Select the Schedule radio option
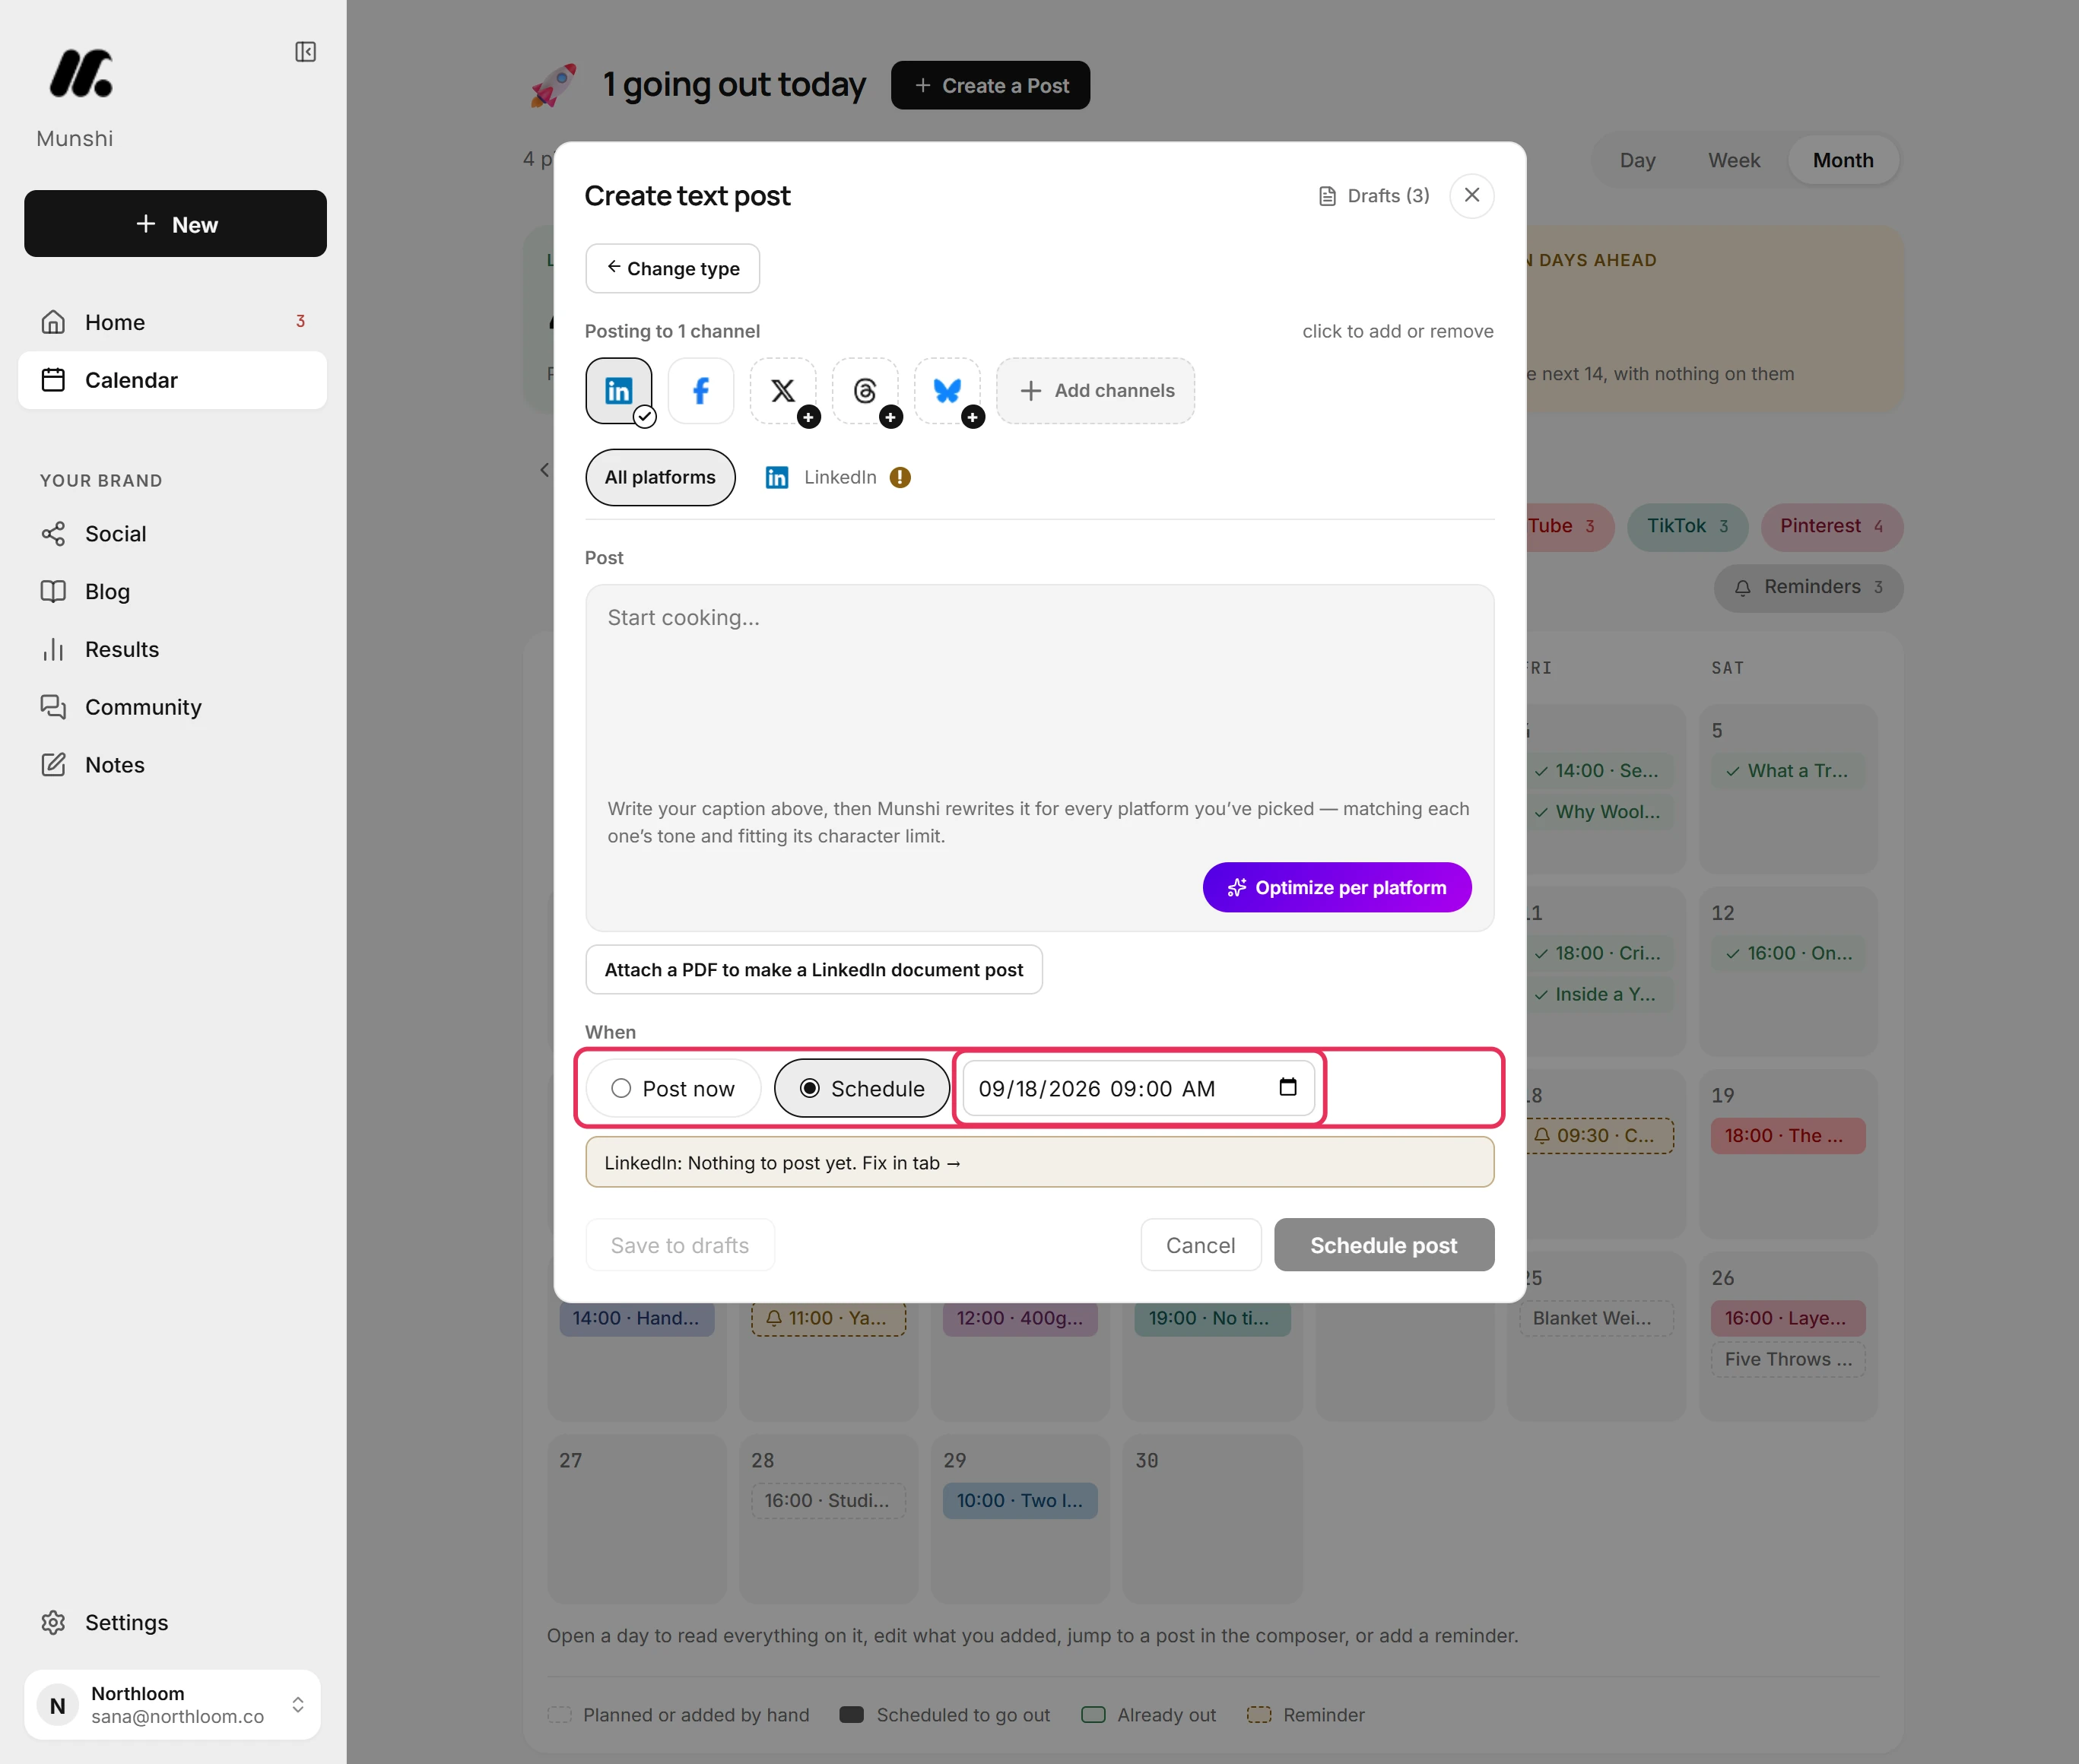Image resolution: width=2079 pixels, height=1764 pixels. [862, 1088]
